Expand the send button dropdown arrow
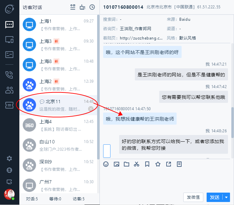Image resolution: width=234 pixels, height=205 pixels. pos(227,197)
